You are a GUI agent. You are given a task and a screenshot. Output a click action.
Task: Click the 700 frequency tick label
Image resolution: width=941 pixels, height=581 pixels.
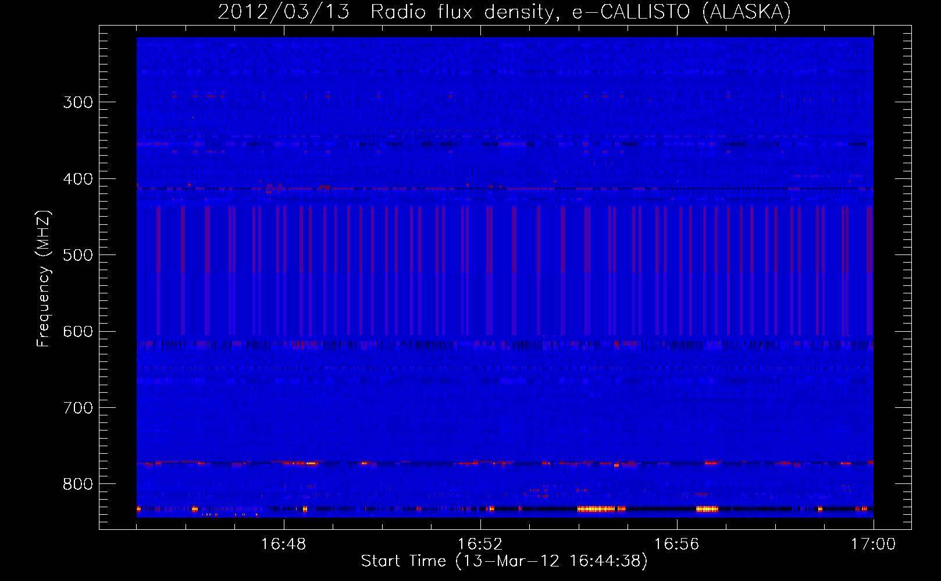[78, 408]
